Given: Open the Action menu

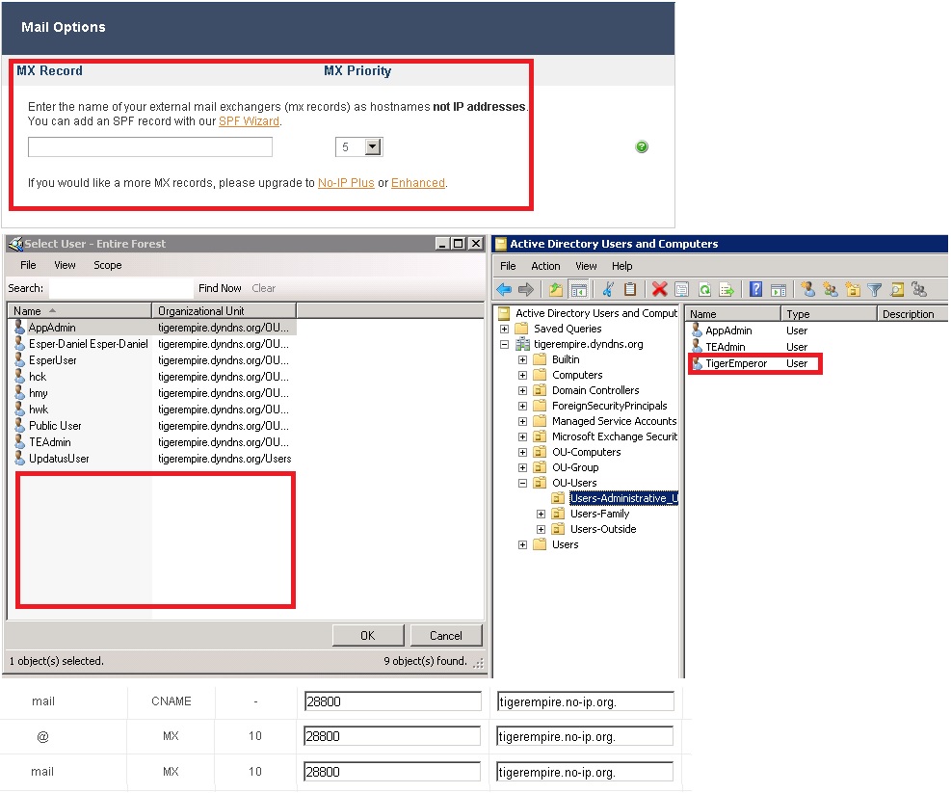Looking at the screenshot, I should point(545,266).
